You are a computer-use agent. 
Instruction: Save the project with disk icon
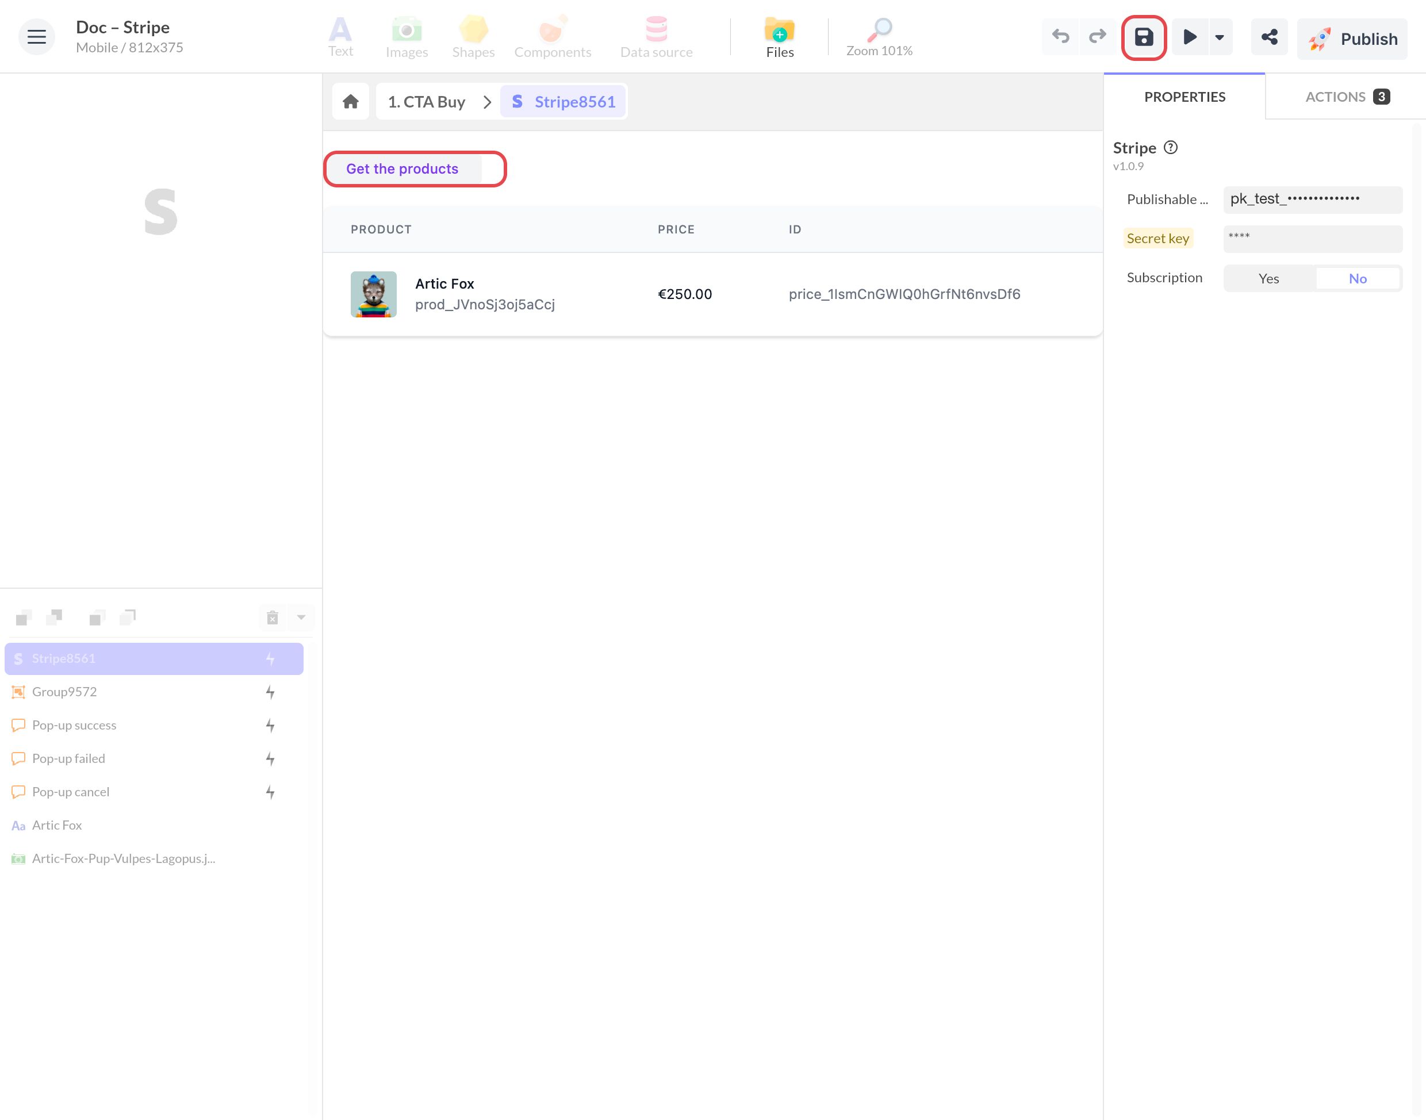tap(1144, 37)
